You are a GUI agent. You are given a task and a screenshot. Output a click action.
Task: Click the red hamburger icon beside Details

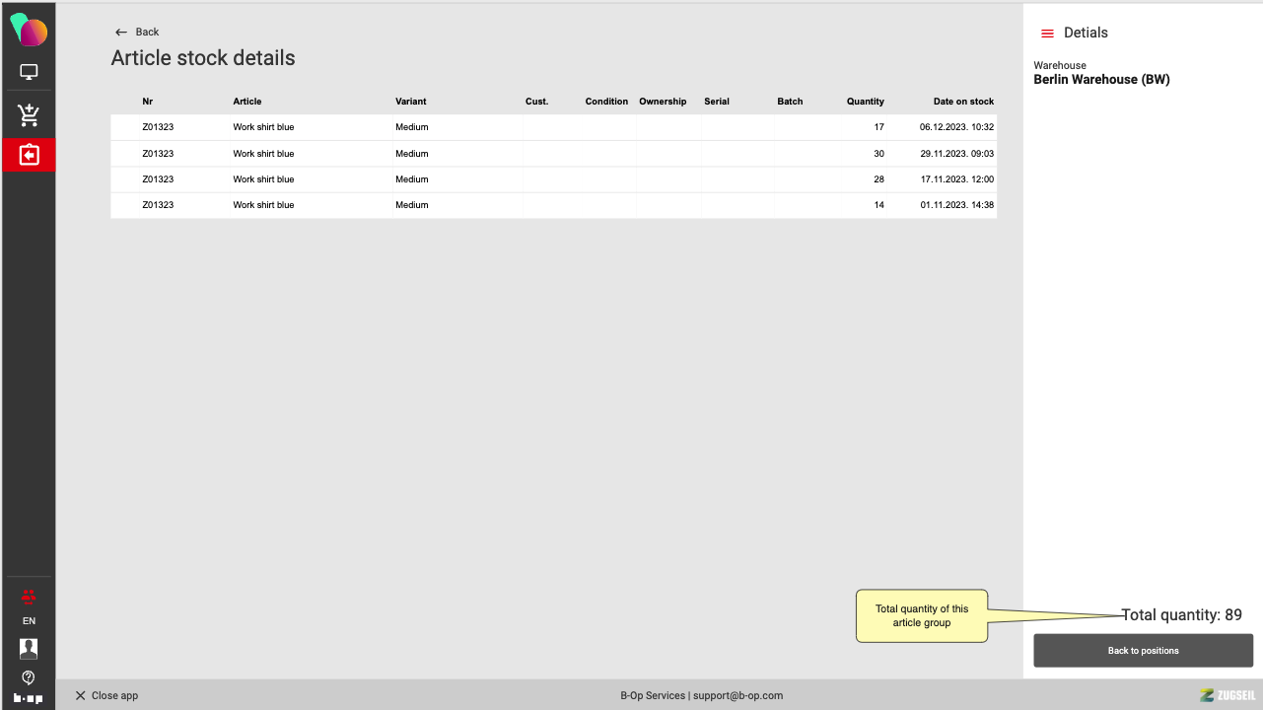tap(1047, 34)
